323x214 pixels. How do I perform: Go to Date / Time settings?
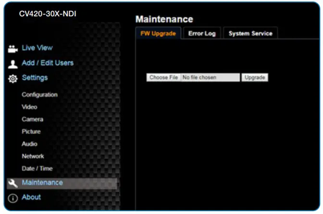pos(37,168)
